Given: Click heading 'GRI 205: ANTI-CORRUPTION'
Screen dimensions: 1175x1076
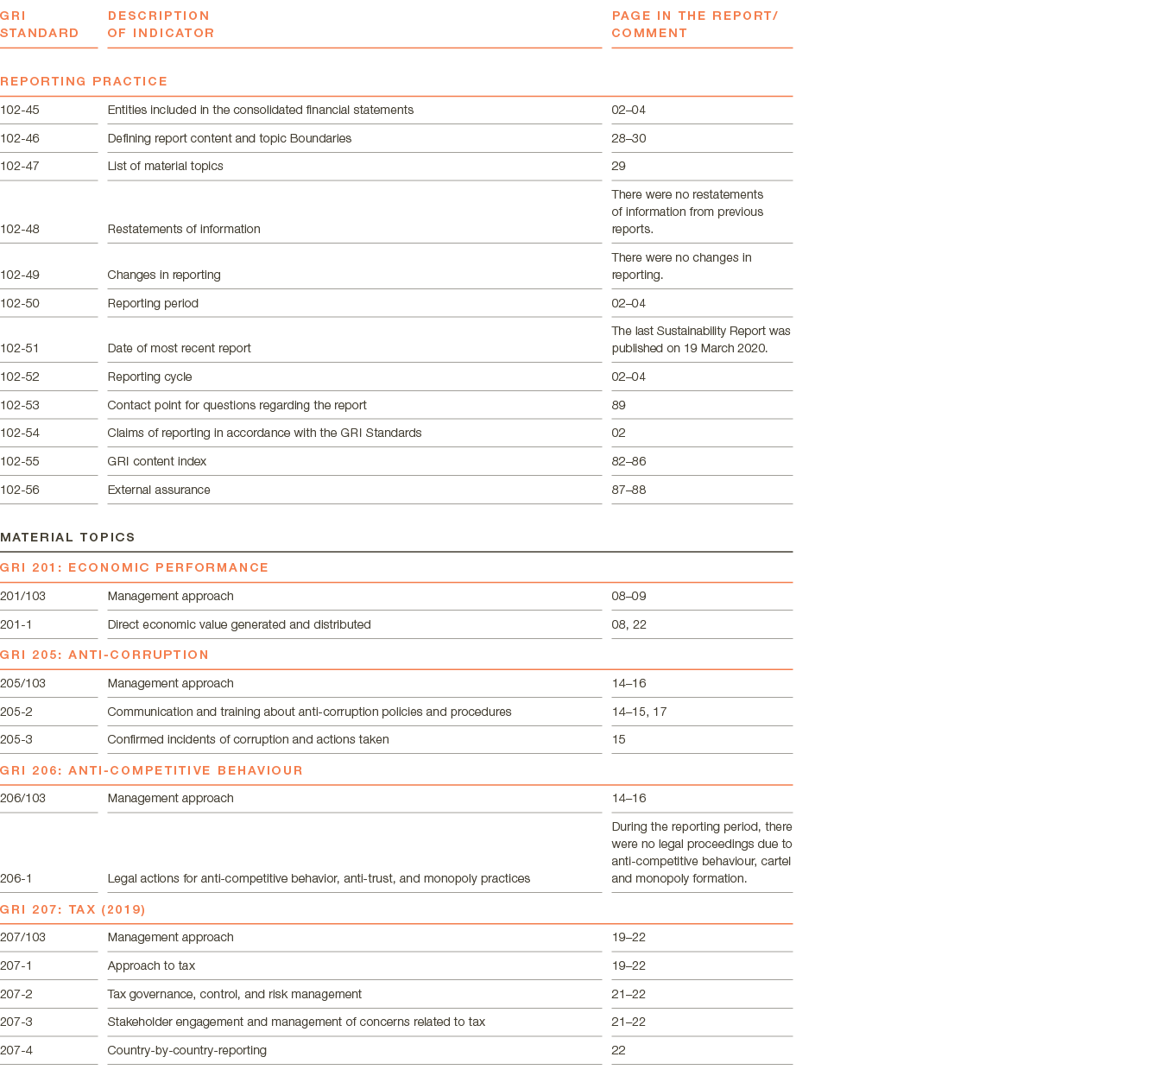Looking at the screenshot, I should [x=104, y=655].
